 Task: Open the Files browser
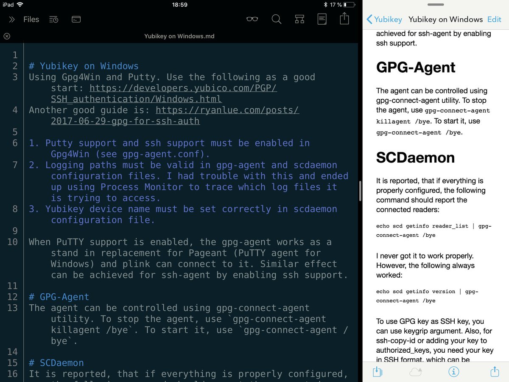(x=31, y=19)
